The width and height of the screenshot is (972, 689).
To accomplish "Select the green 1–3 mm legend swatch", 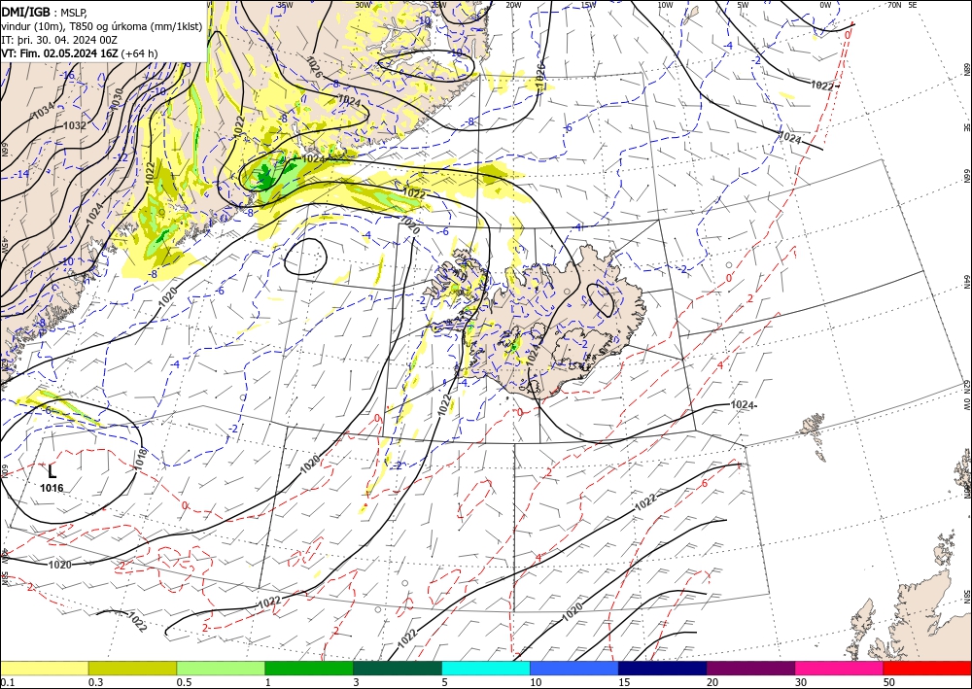I will (x=309, y=668).
